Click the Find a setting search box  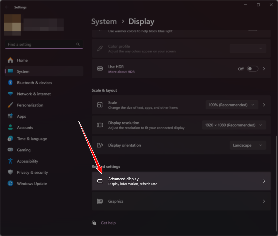point(41,44)
